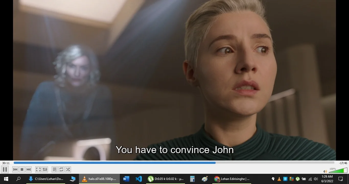Open the C:\Users\Lehan downloads window
Viewport: 349px width, 184px height.
(x=46, y=179)
